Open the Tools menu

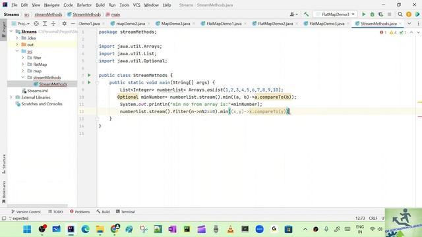click(124, 5)
